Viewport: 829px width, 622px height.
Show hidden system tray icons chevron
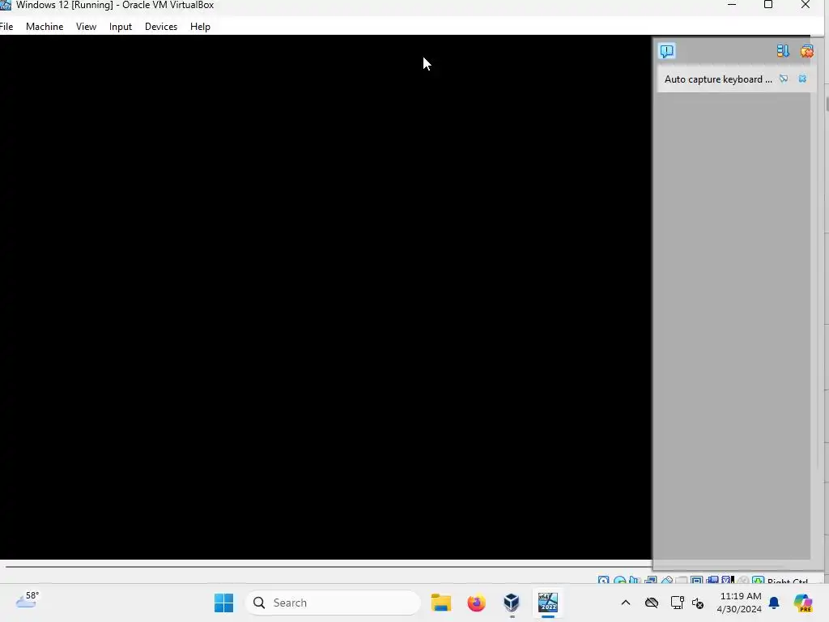[626, 603]
